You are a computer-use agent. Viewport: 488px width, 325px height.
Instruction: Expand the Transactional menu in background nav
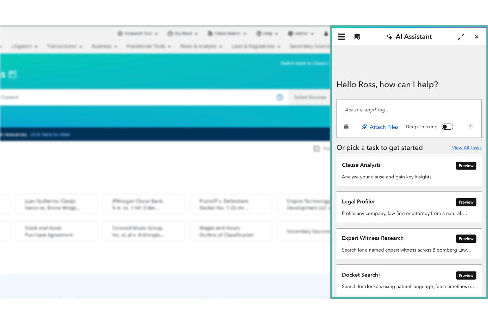(x=64, y=46)
